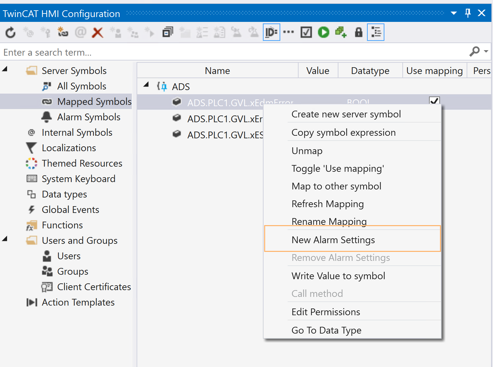Screen dimensions: 493x367
Task: Select All Symbols in the tree
Action: coord(82,86)
